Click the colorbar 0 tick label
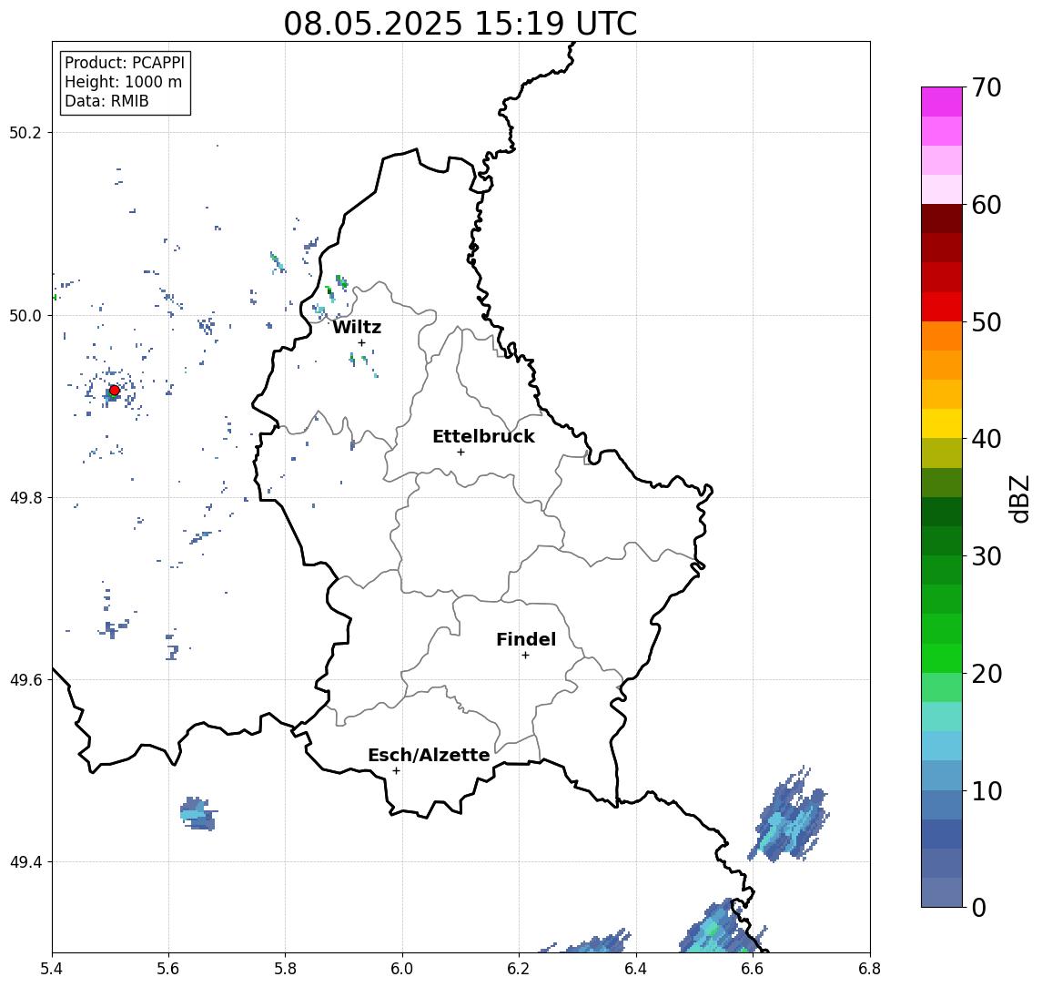1042x987 pixels. click(979, 907)
